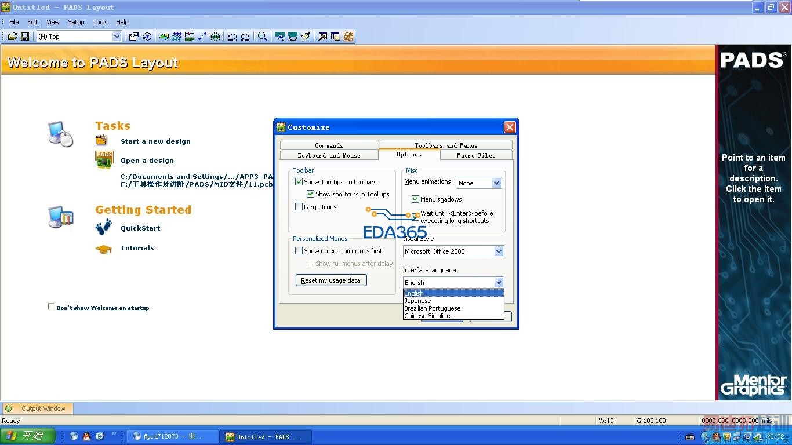Open the File menu
Viewport: 792px width, 445px height.
pos(14,22)
